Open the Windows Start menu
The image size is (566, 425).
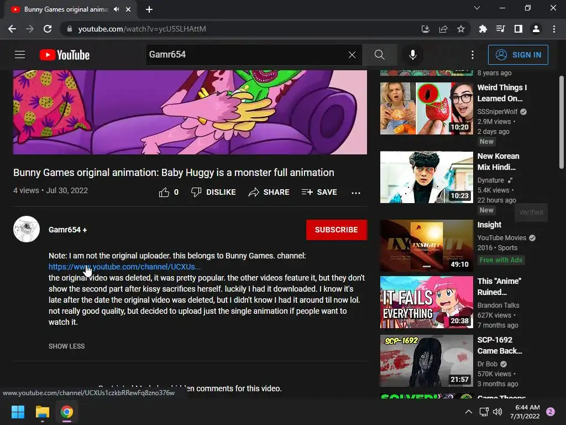tap(18, 412)
